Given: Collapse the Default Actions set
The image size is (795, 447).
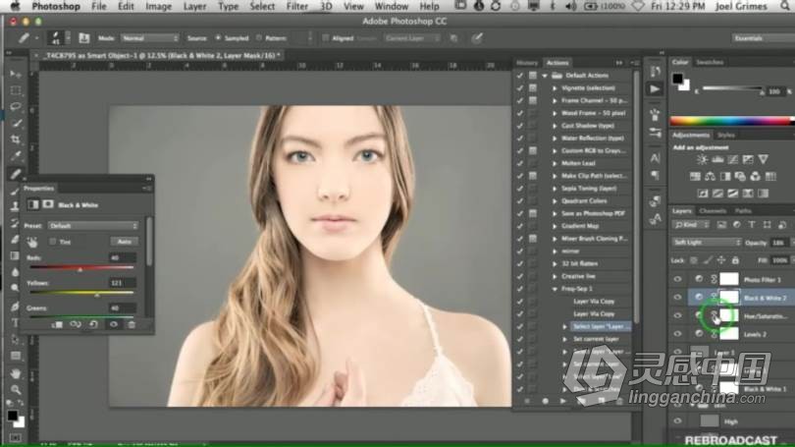Looking at the screenshot, I should 545,76.
